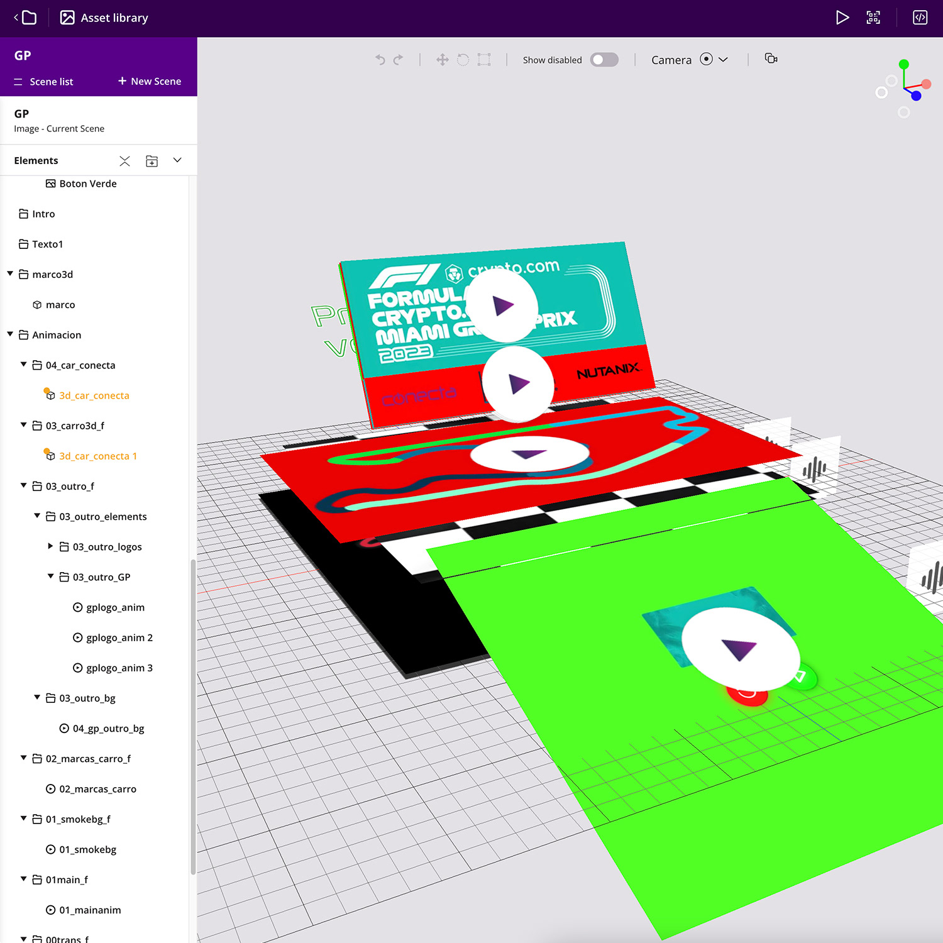
Task: Click the camera view target icon
Action: tap(706, 59)
